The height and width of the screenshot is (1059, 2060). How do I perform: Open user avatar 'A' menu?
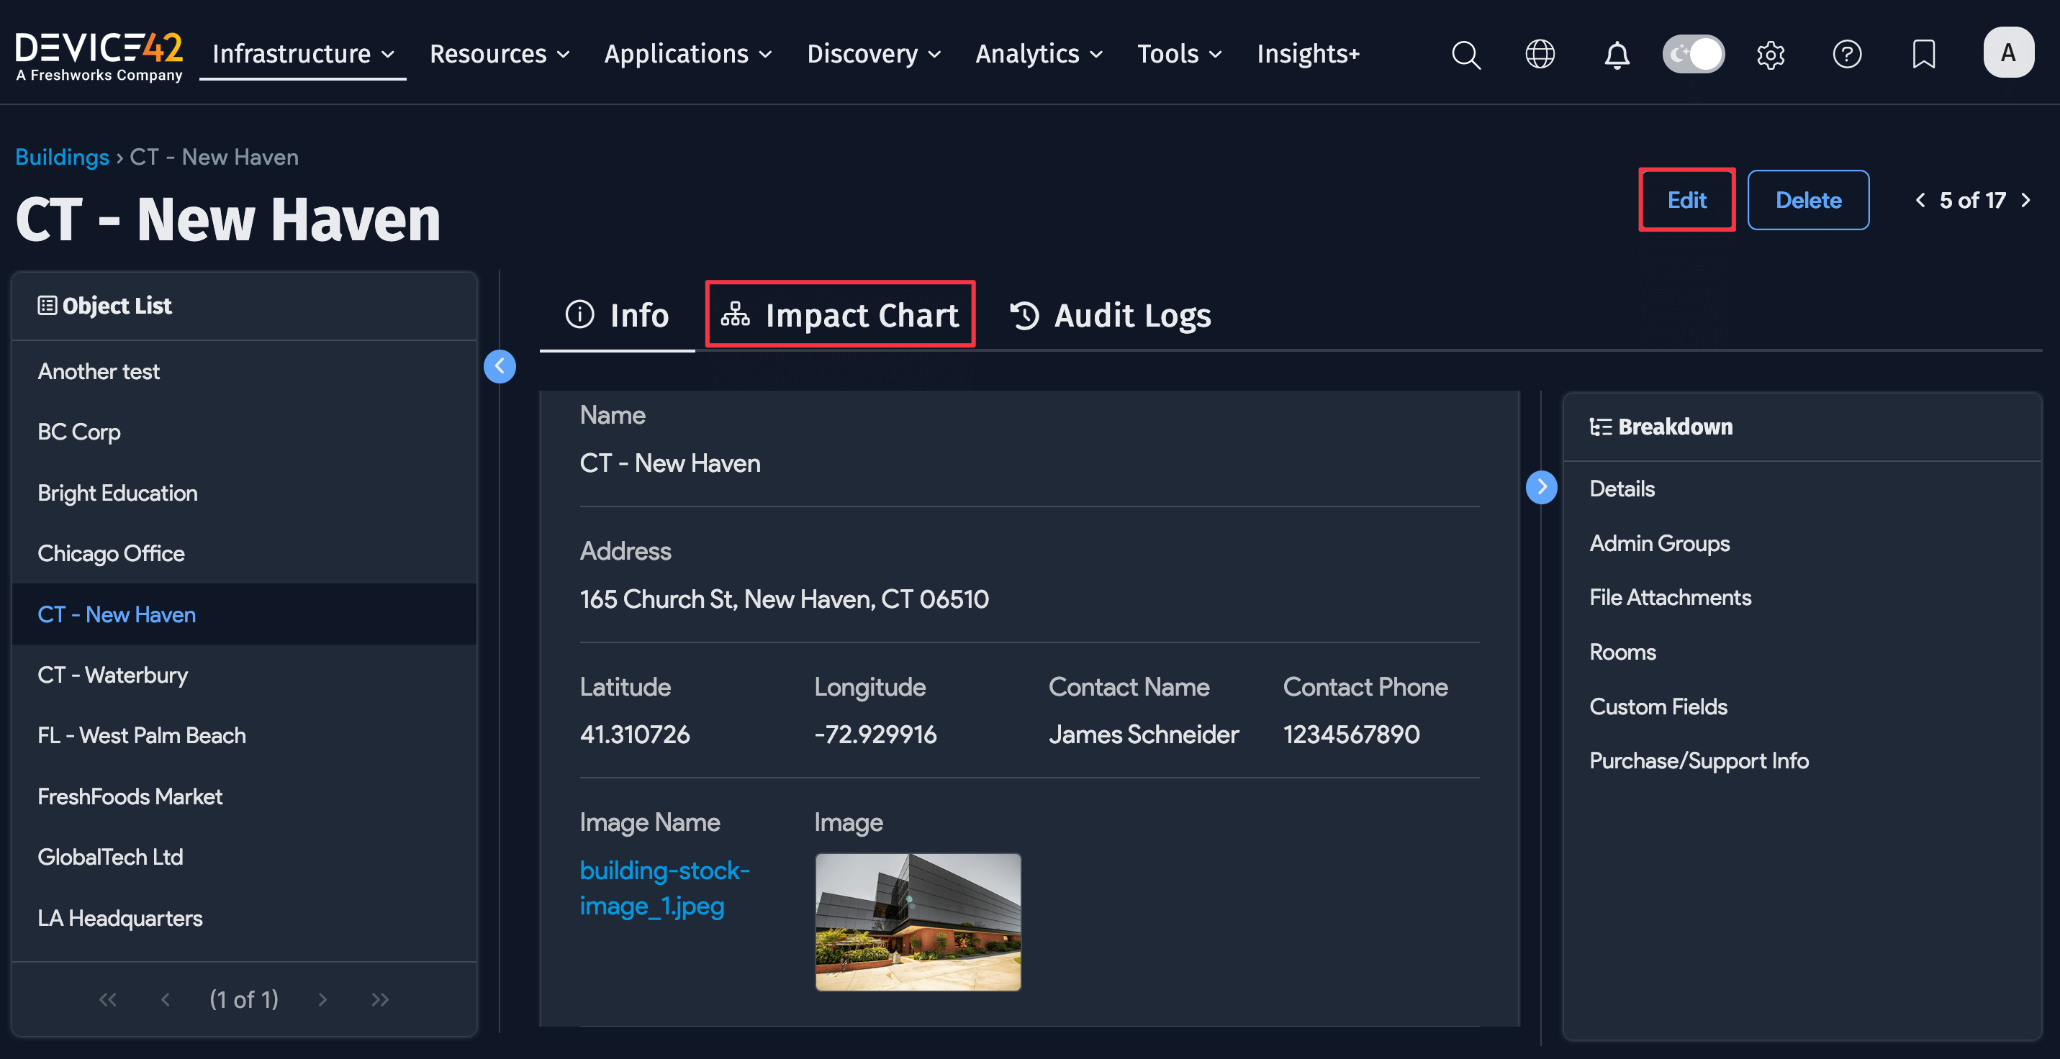[x=2007, y=53]
